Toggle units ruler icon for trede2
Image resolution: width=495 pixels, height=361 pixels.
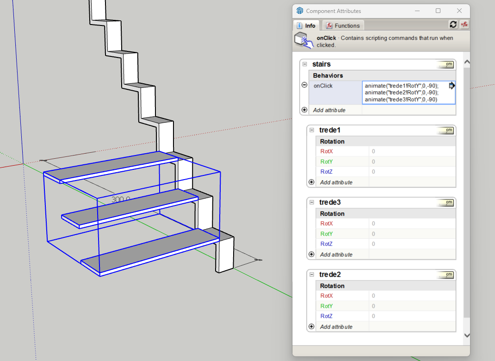(445, 275)
